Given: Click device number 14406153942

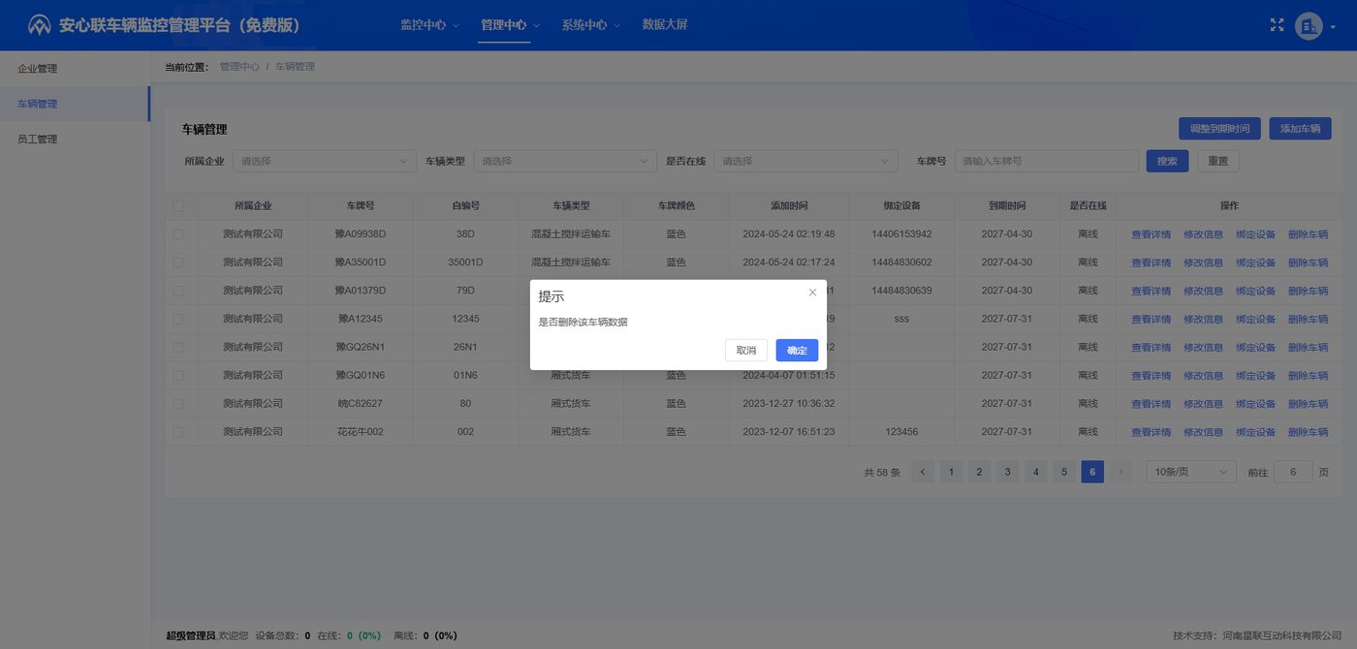Looking at the screenshot, I should coord(901,234).
